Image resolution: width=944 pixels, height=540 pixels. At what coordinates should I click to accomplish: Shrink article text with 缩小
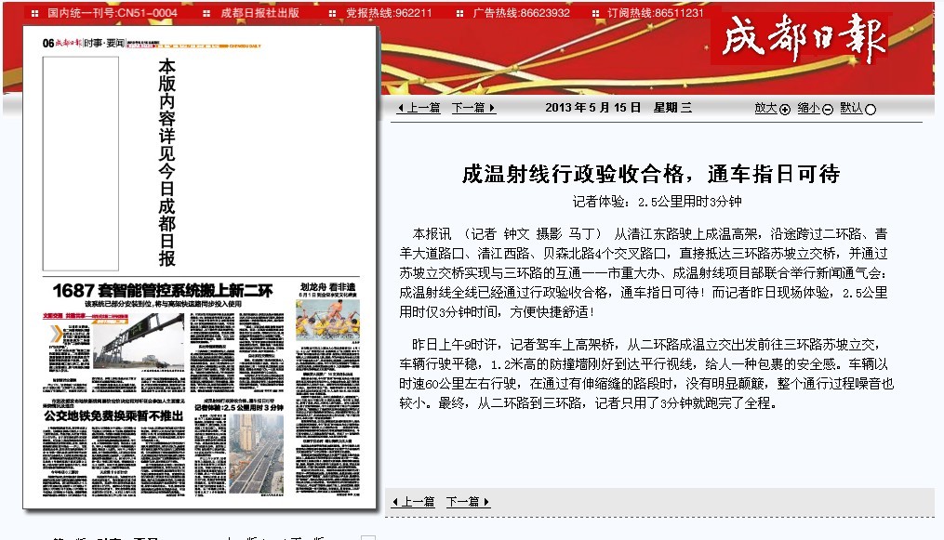(808, 108)
